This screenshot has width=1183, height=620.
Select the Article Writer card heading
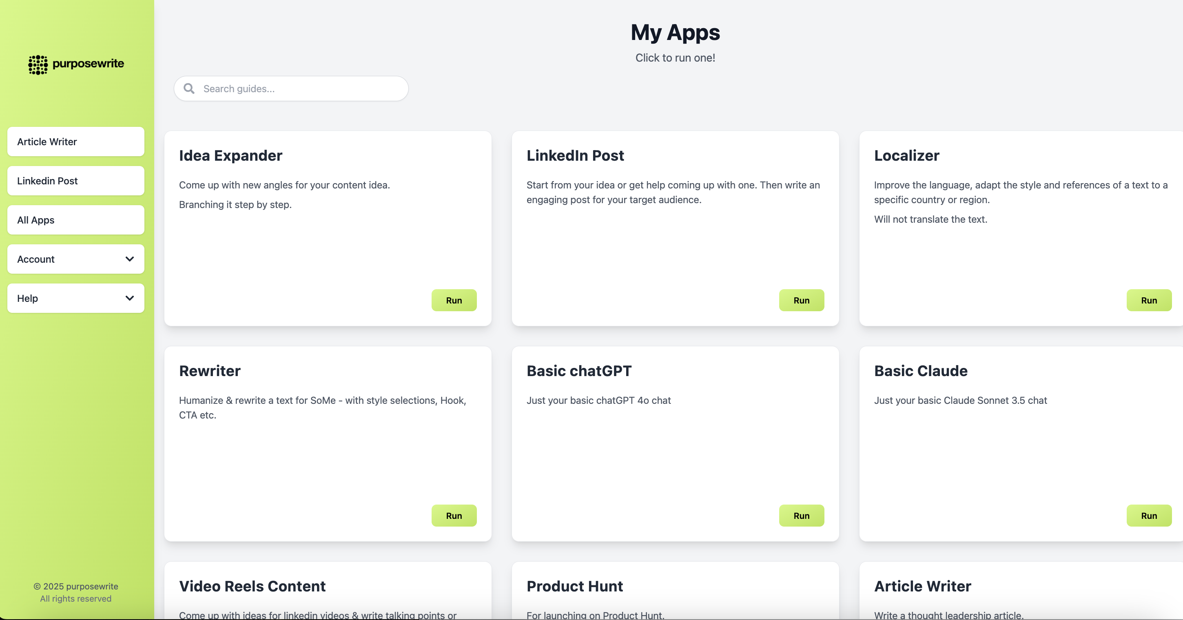(922, 587)
